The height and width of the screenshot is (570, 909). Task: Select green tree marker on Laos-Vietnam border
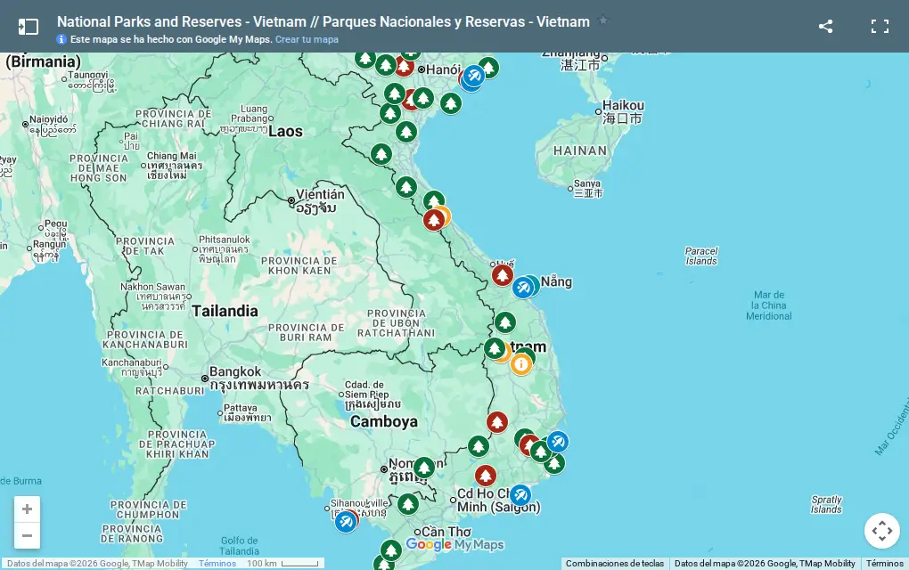pyautogui.click(x=381, y=154)
